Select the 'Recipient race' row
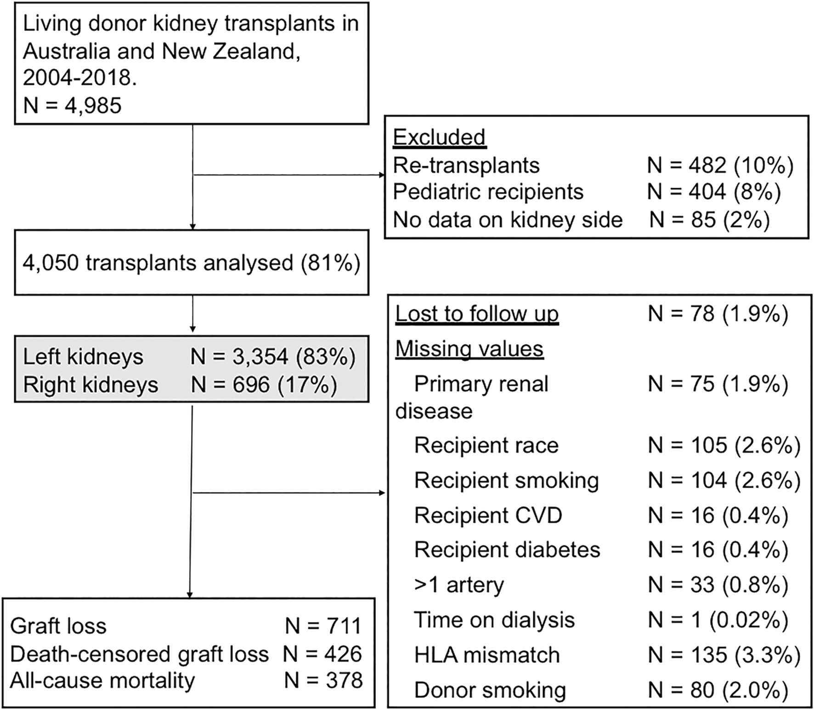 pos(607,445)
